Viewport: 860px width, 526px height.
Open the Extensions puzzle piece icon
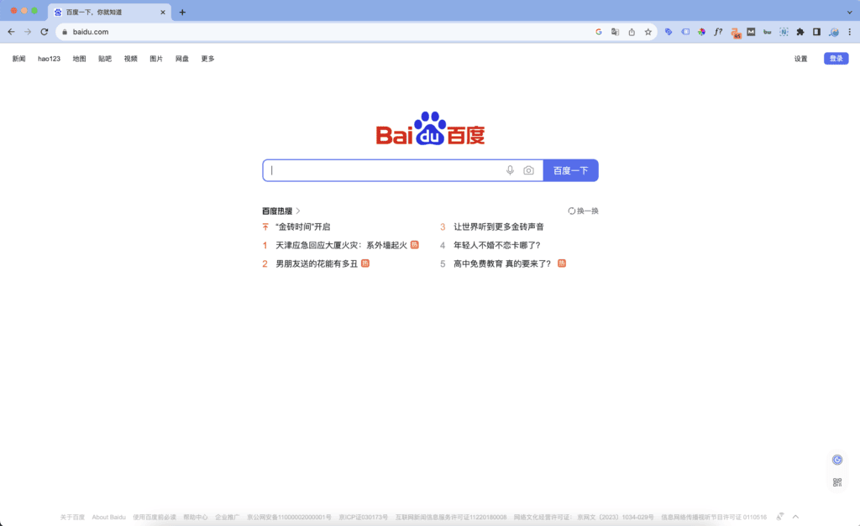click(x=800, y=32)
